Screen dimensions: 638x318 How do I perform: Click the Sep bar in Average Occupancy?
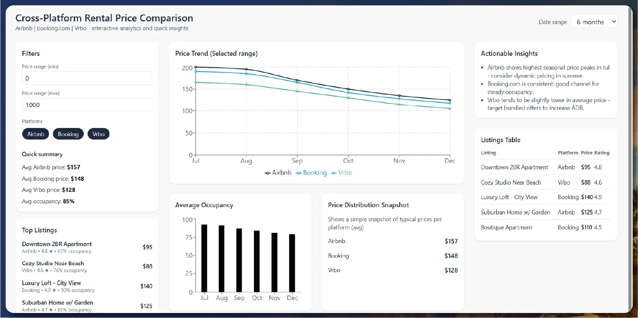coord(239,260)
